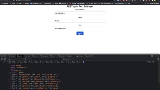Expand array item 2 with serg@mail.ru
This screenshot has width=160, height=90.
coord(9,76)
